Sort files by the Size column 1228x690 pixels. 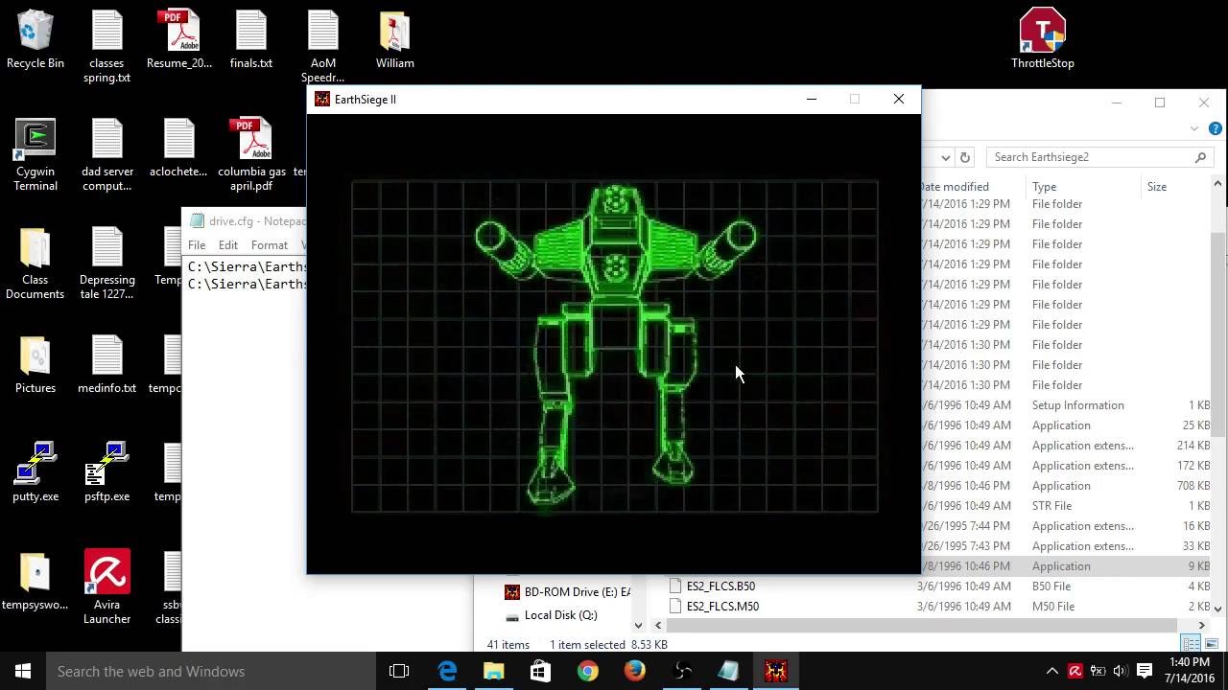[x=1175, y=187]
